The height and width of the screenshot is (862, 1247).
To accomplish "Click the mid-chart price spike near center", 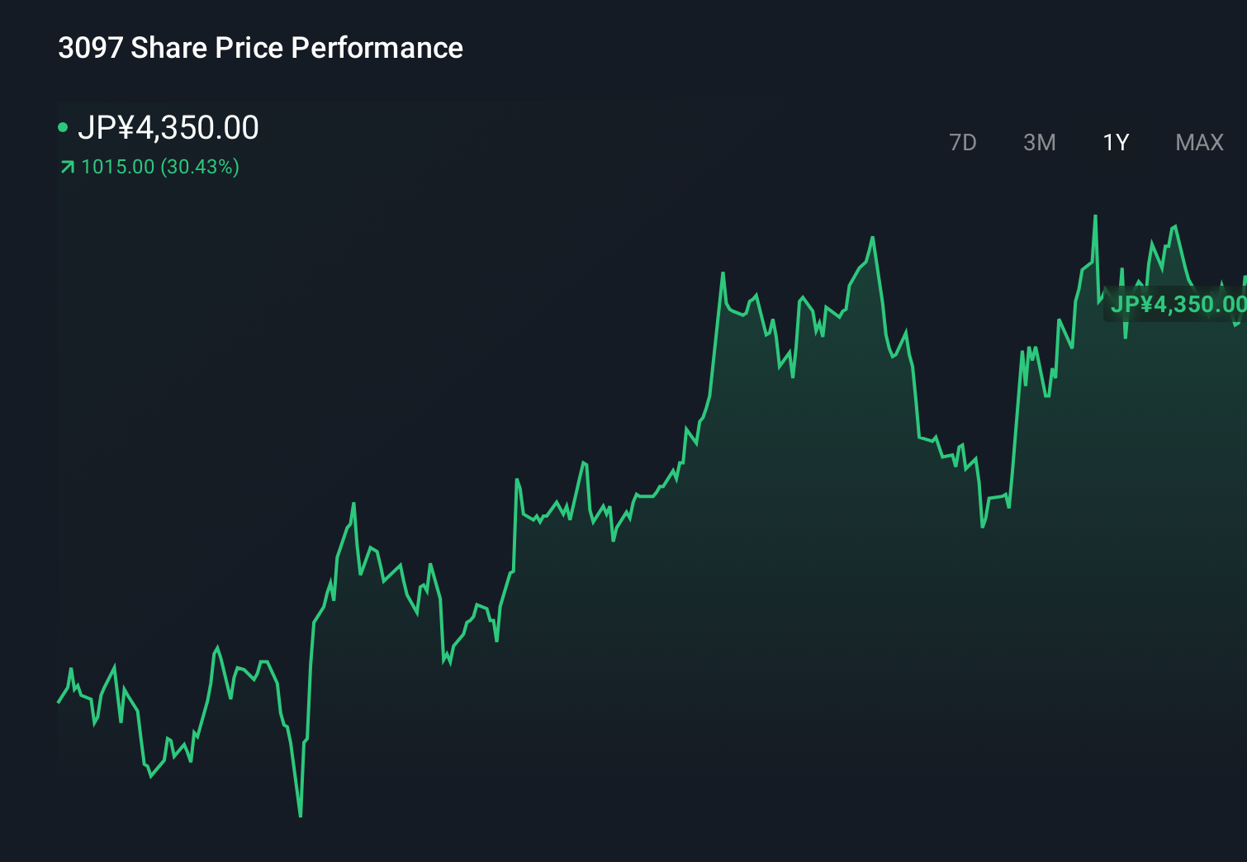I will click(722, 272).
